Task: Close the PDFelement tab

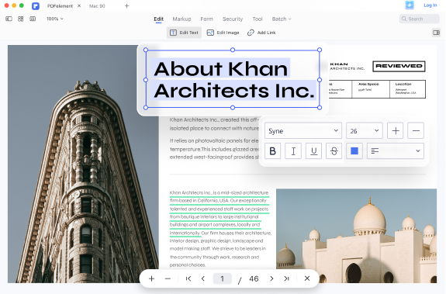Action: 79,5
